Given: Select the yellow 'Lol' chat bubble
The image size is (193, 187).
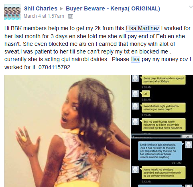Looking at the screenshot, I should coord(145,94).
